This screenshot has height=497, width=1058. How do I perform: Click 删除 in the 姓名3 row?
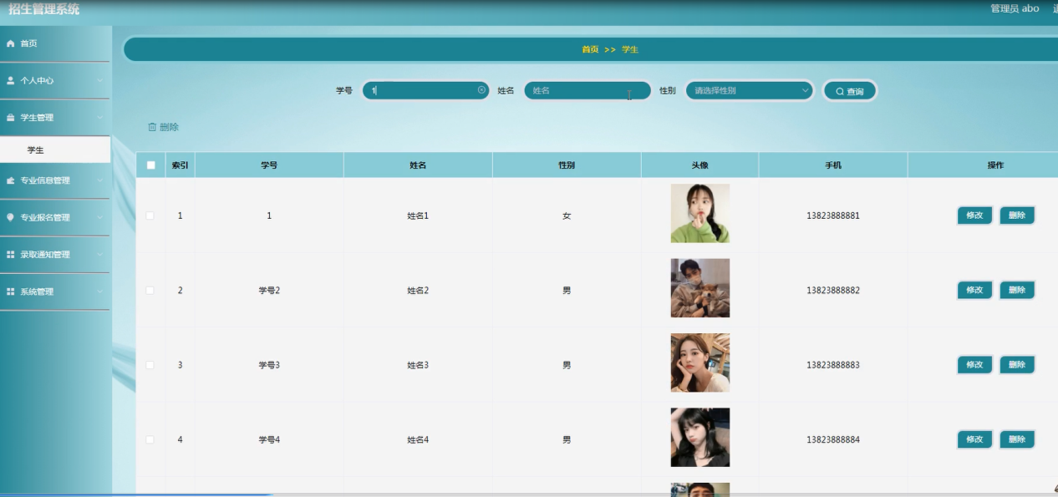[1017, 365]
